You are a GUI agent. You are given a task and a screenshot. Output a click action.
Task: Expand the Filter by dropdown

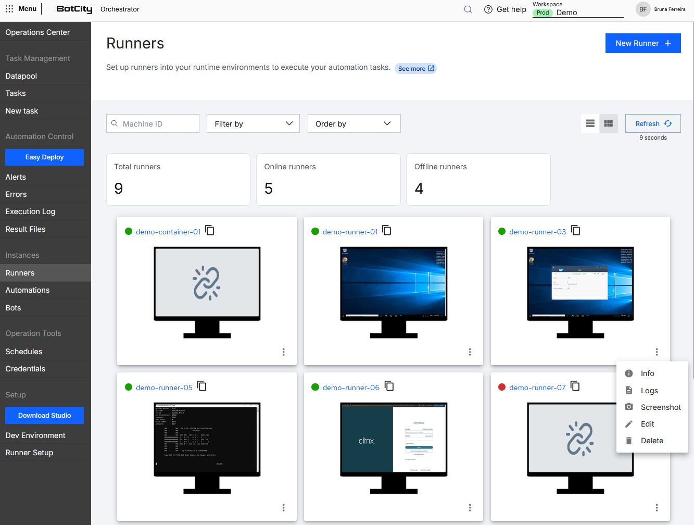tap(253, 123)
